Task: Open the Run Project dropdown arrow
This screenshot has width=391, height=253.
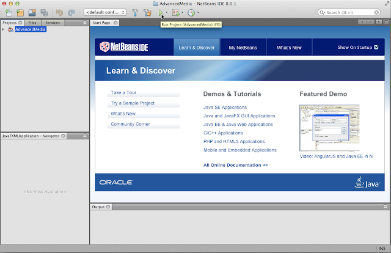Action: click(167, 12)
